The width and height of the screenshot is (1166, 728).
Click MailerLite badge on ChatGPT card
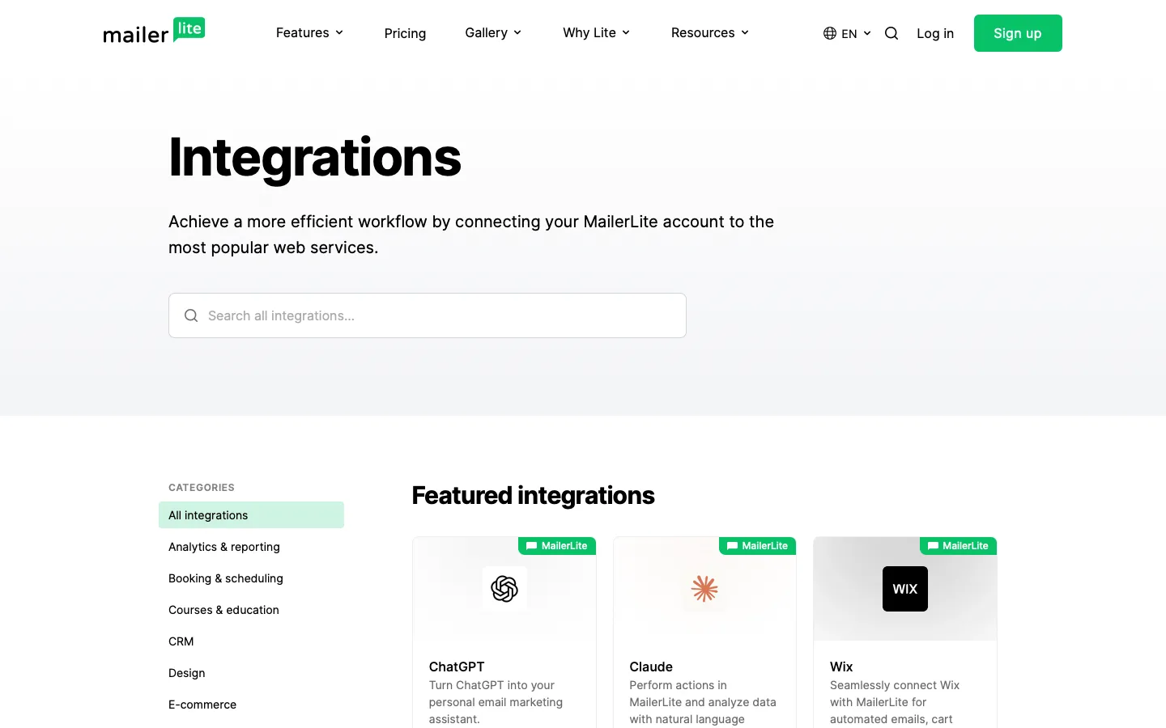pyautogui.click(x=557, y=546)
